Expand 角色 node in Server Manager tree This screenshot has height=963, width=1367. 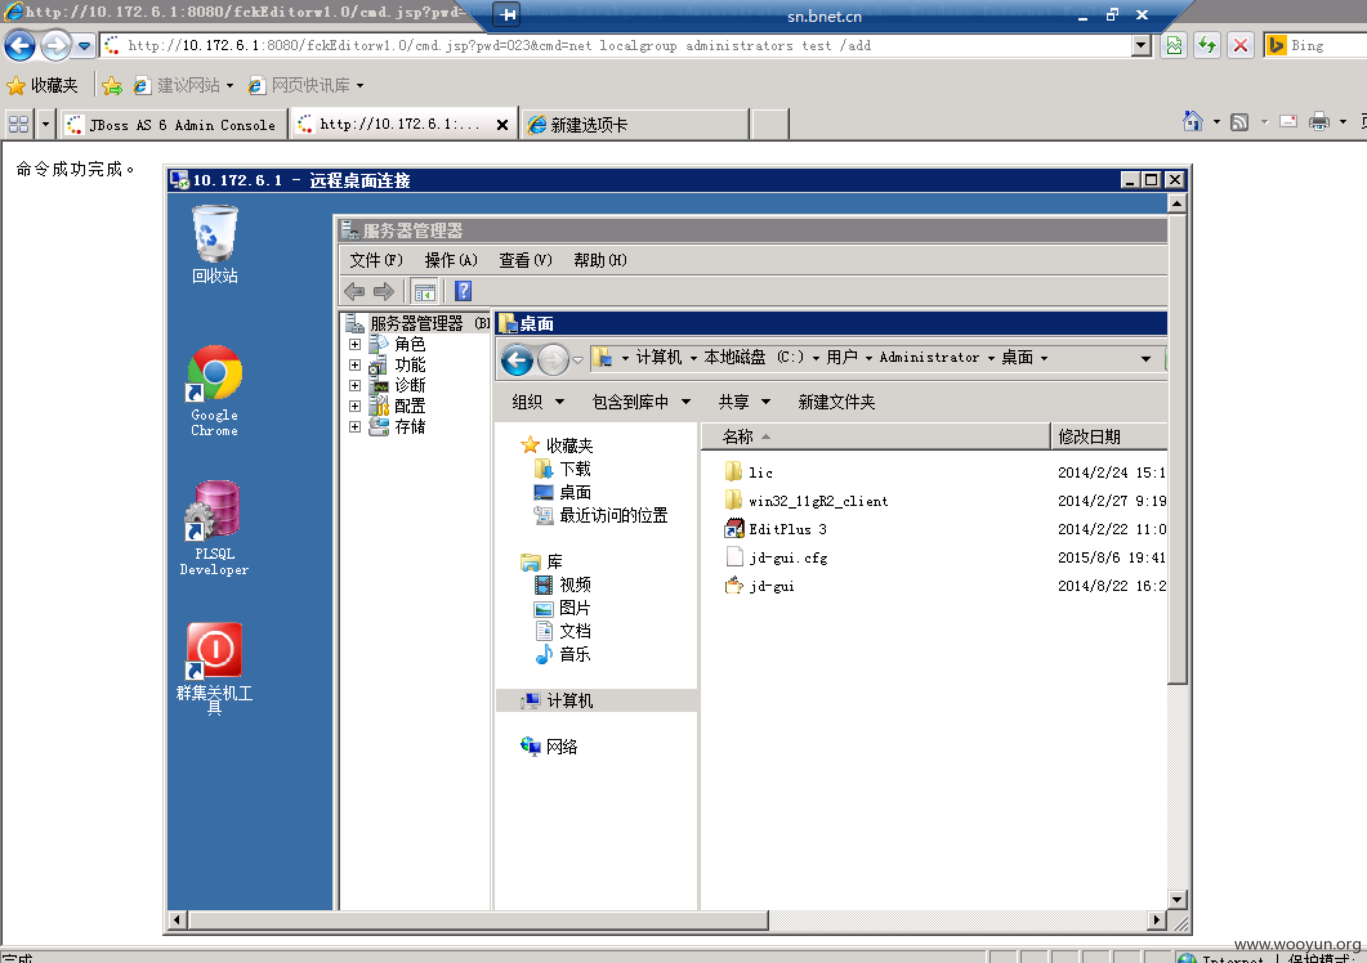[354, 344]
